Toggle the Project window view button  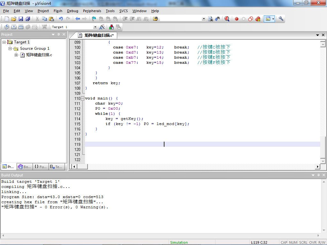(268, 19)
